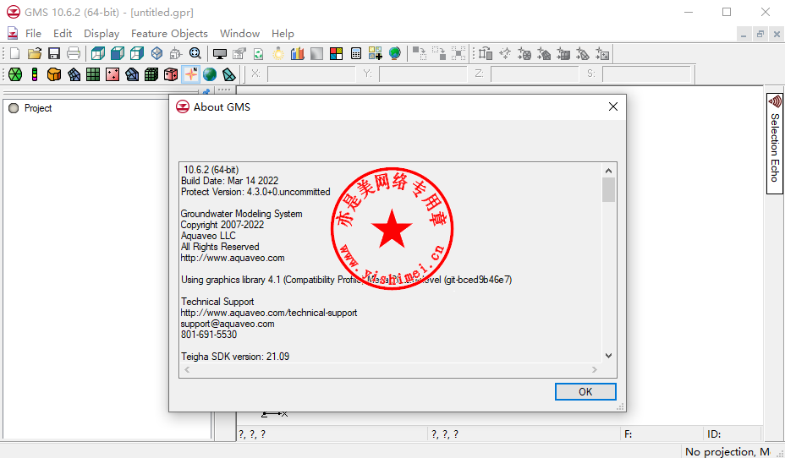Click the bar-chart Plot Wizard icon
Image resolution: width=785 pixels, height=458 pixels.
point(298,53)
